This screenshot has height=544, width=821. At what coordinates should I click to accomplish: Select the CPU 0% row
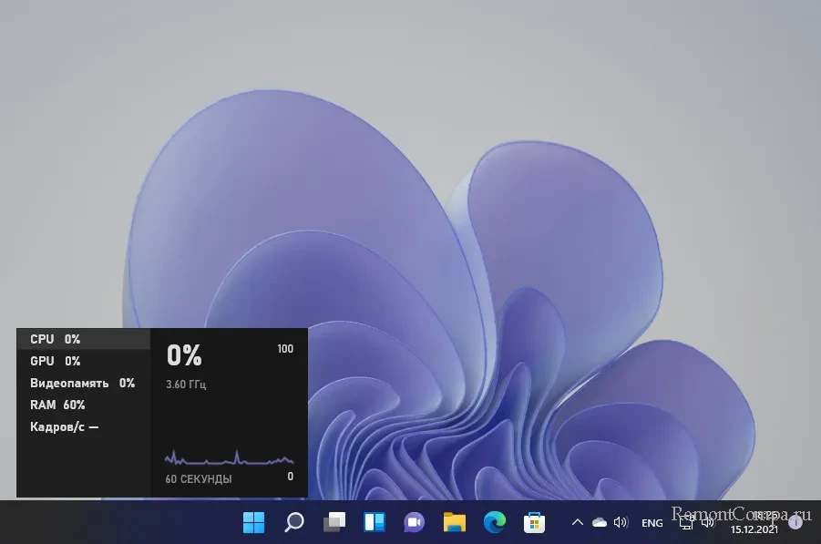pyautogui.click(x=84, y=339)
